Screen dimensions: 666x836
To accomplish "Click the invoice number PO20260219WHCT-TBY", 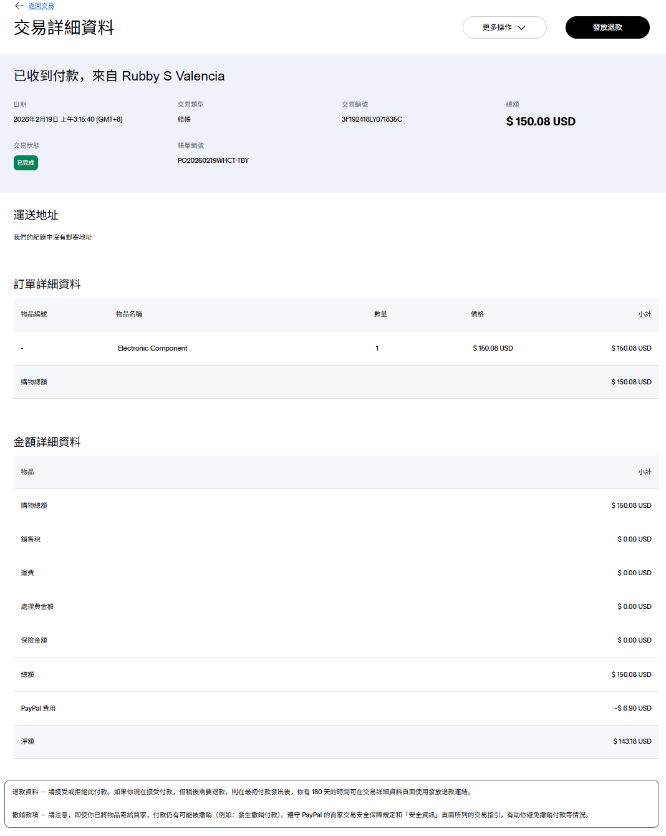I will pos(213,160).
